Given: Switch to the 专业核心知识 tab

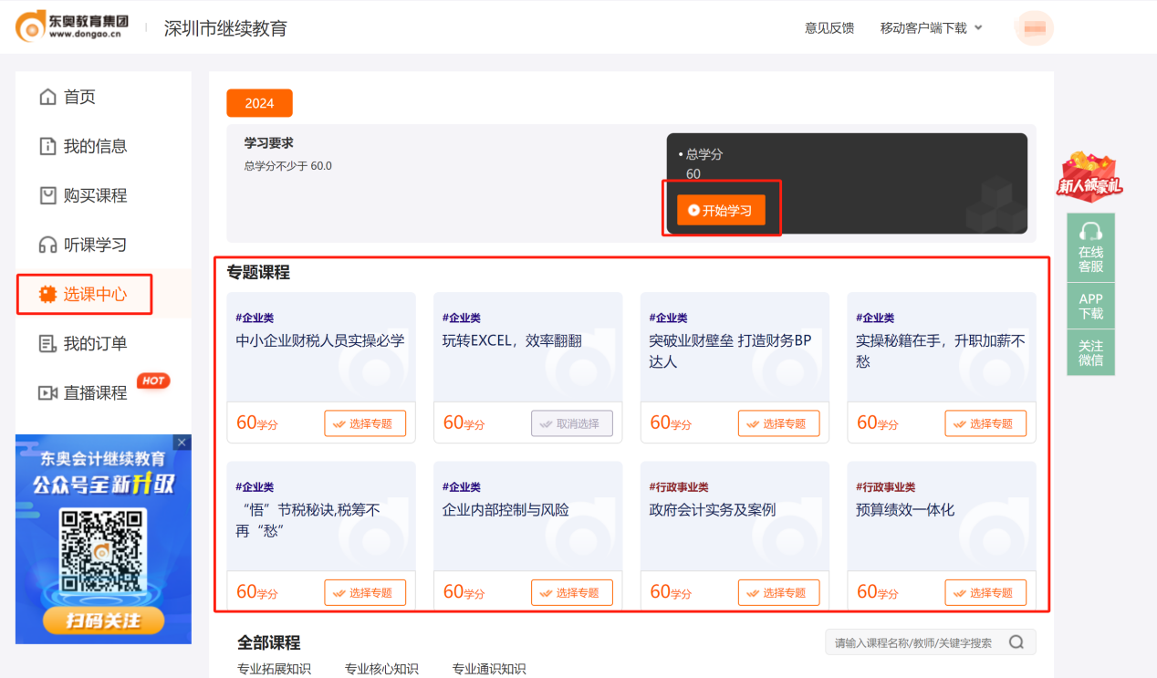Looking at the screenshot, I should (380, 667).
